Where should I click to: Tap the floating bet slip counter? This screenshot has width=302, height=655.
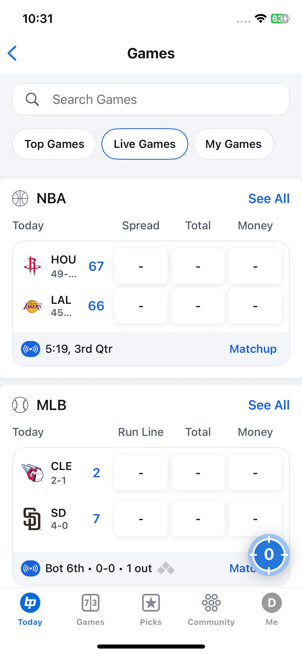click(x=269, y=554)
